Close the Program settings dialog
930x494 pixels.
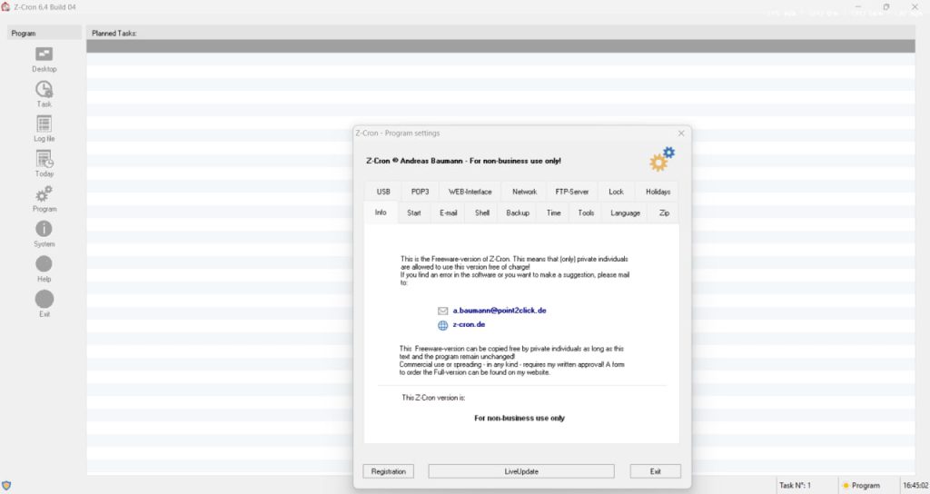pyautogui.click(x=681, y=133)
